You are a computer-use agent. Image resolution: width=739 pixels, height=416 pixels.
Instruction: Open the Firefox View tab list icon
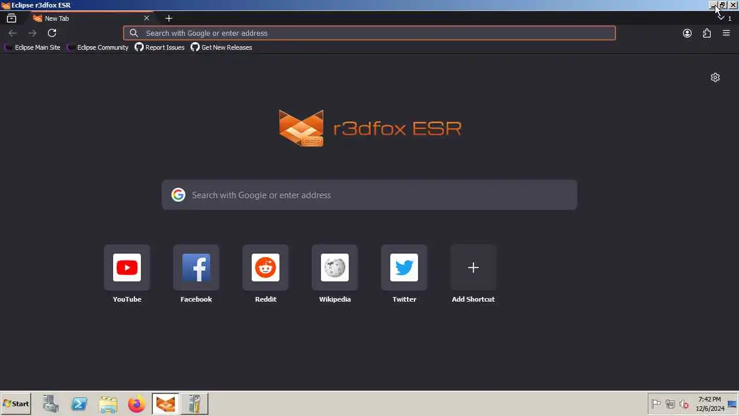(x=11, y=18)
